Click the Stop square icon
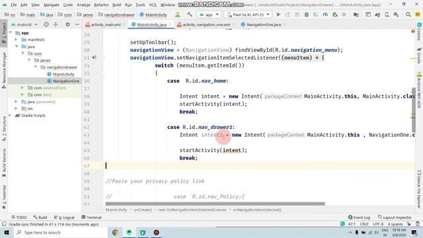This screenshot has height=238, width=423. pyautogui.click(x=344, y=15)
